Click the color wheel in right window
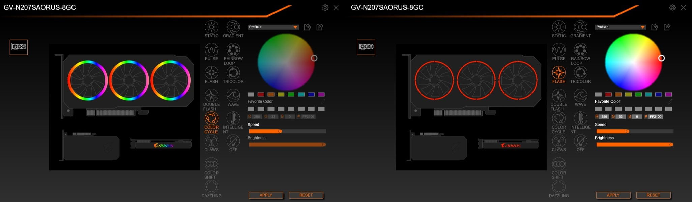 [633, 62]
